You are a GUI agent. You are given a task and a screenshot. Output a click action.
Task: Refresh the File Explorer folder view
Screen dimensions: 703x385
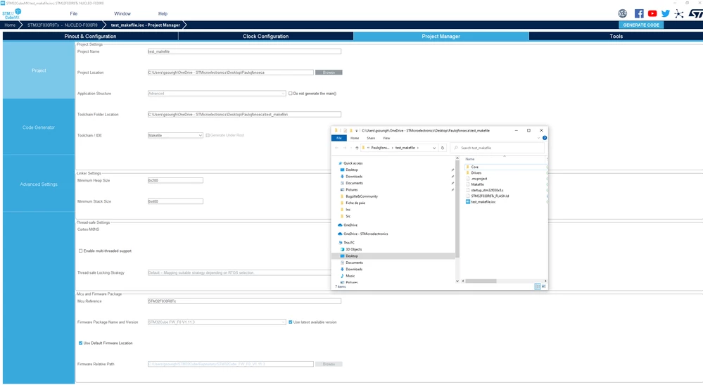443,148
